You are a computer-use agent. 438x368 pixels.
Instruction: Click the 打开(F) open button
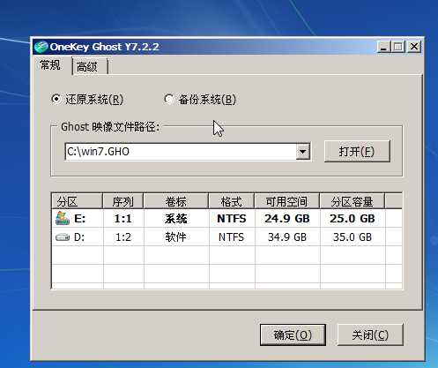357,152
